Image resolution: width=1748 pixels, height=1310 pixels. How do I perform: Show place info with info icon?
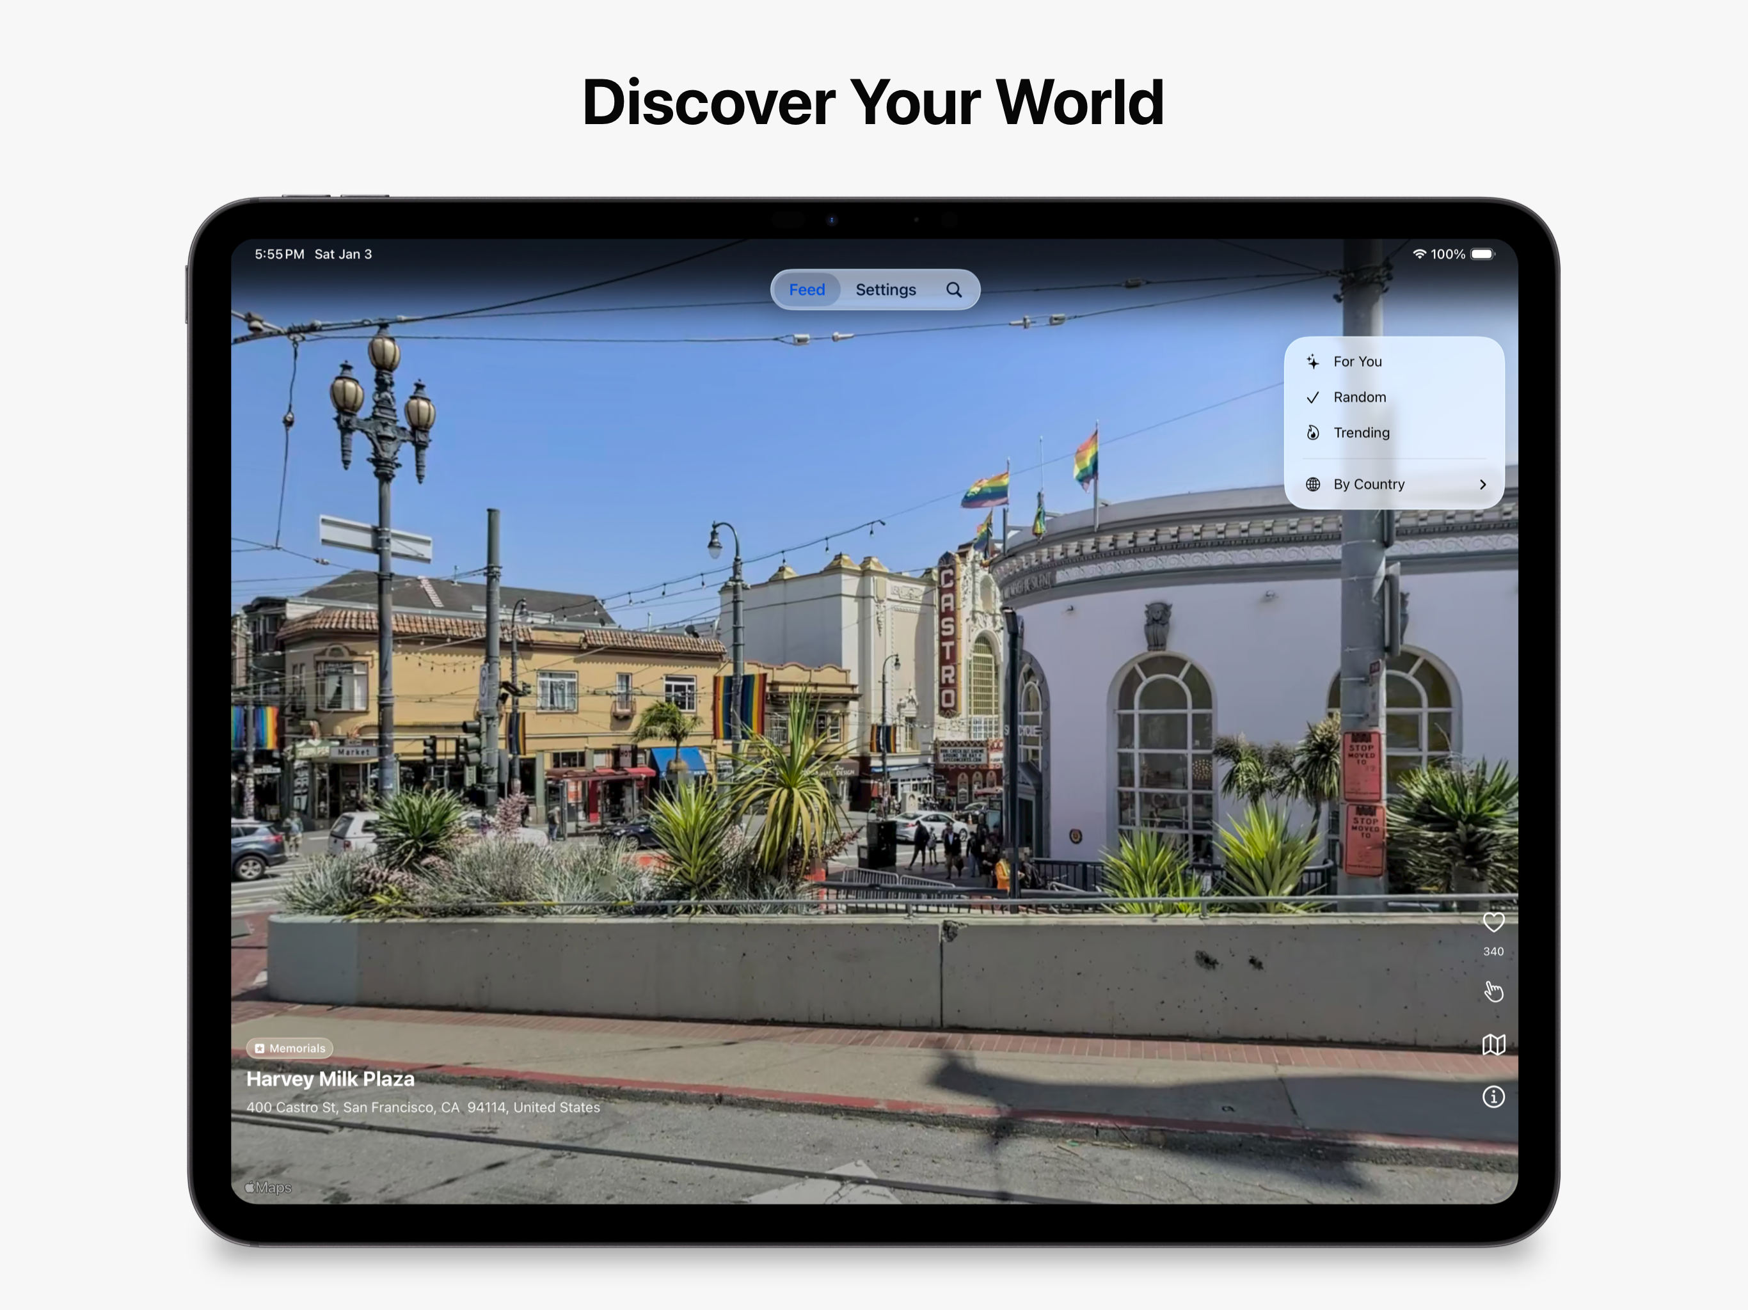pyautogui.click(x=1493, y=1096)
